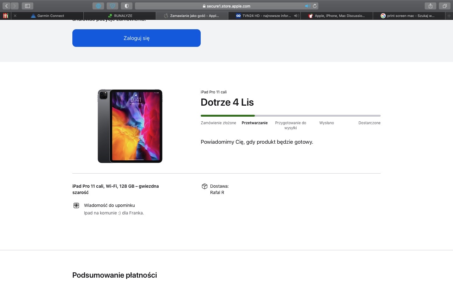Click the 'Podsumowanie płatności' heading
453x283 pixels.
(x=115, y=275)
